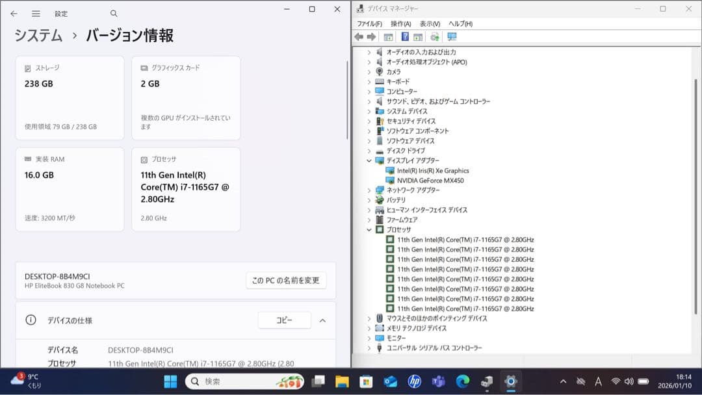Click the help icon in Device Manager toolbar
This screenshot has height=395, width=702.
pyautogui.click(x=405, y=37)
